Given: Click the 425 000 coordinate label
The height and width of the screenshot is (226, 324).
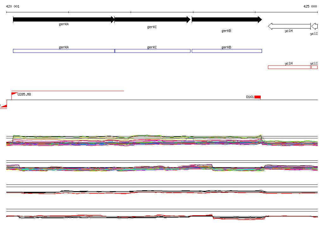Looking at the screenshot, I should [x=310, y=6].
